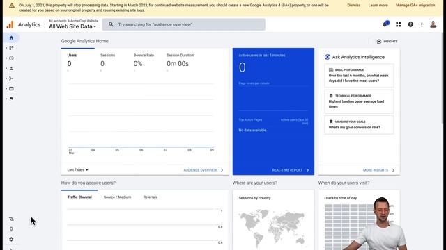Viewport: 446px width, 250px height.
Task: Open Conversions flag icon in sidebar
Action: [11, 99]
